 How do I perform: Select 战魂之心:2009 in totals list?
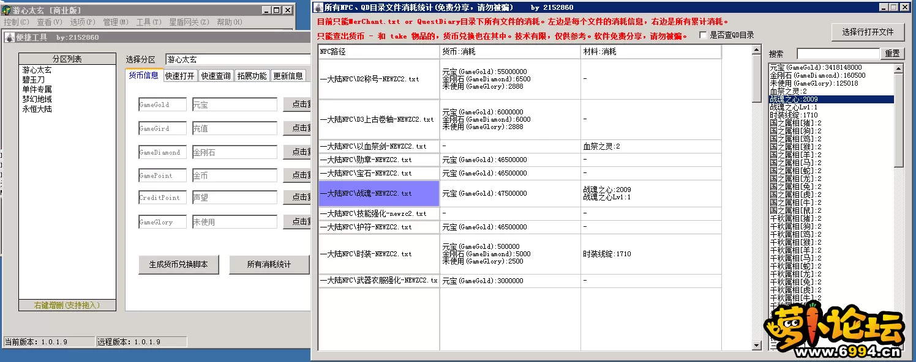tap(831, 99)
